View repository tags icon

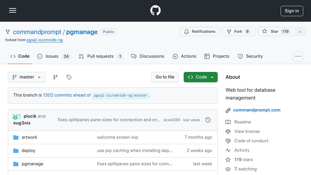point(69,77)
